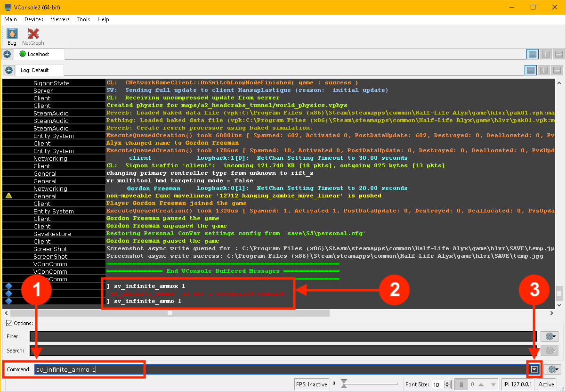Select 'Screenshot async write queued for' line
Image resolution: width=566 pixels, height=392 pixels.
coord(330,248)
